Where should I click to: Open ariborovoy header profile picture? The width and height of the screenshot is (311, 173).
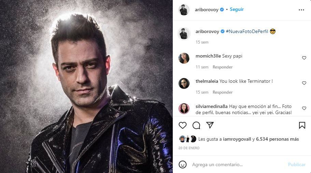pyautogui.click(x=184, y=10)
